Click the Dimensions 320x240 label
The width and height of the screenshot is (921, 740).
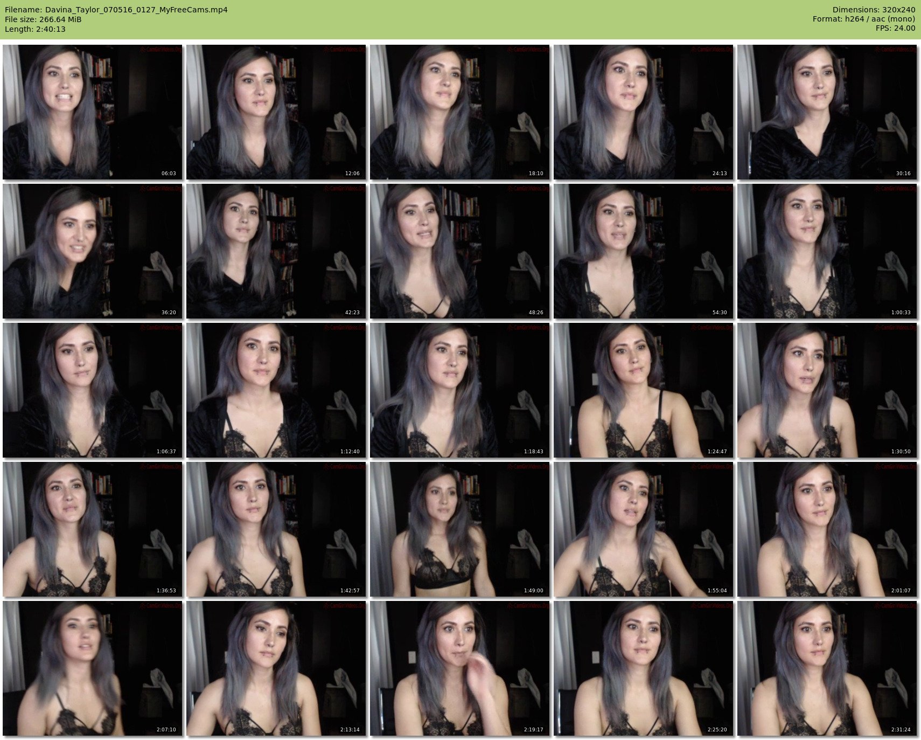pyautogui.click(x=874, y=10)
